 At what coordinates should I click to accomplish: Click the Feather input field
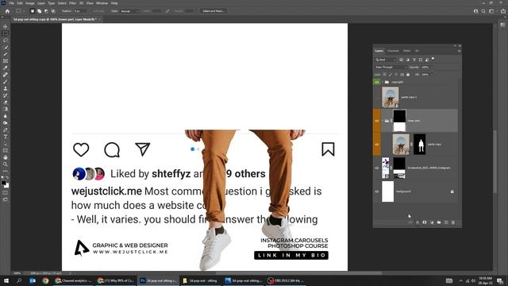79,11
